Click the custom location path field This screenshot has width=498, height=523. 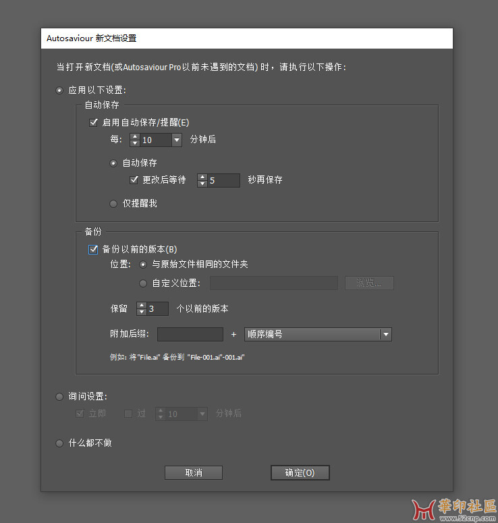(274, 283)
